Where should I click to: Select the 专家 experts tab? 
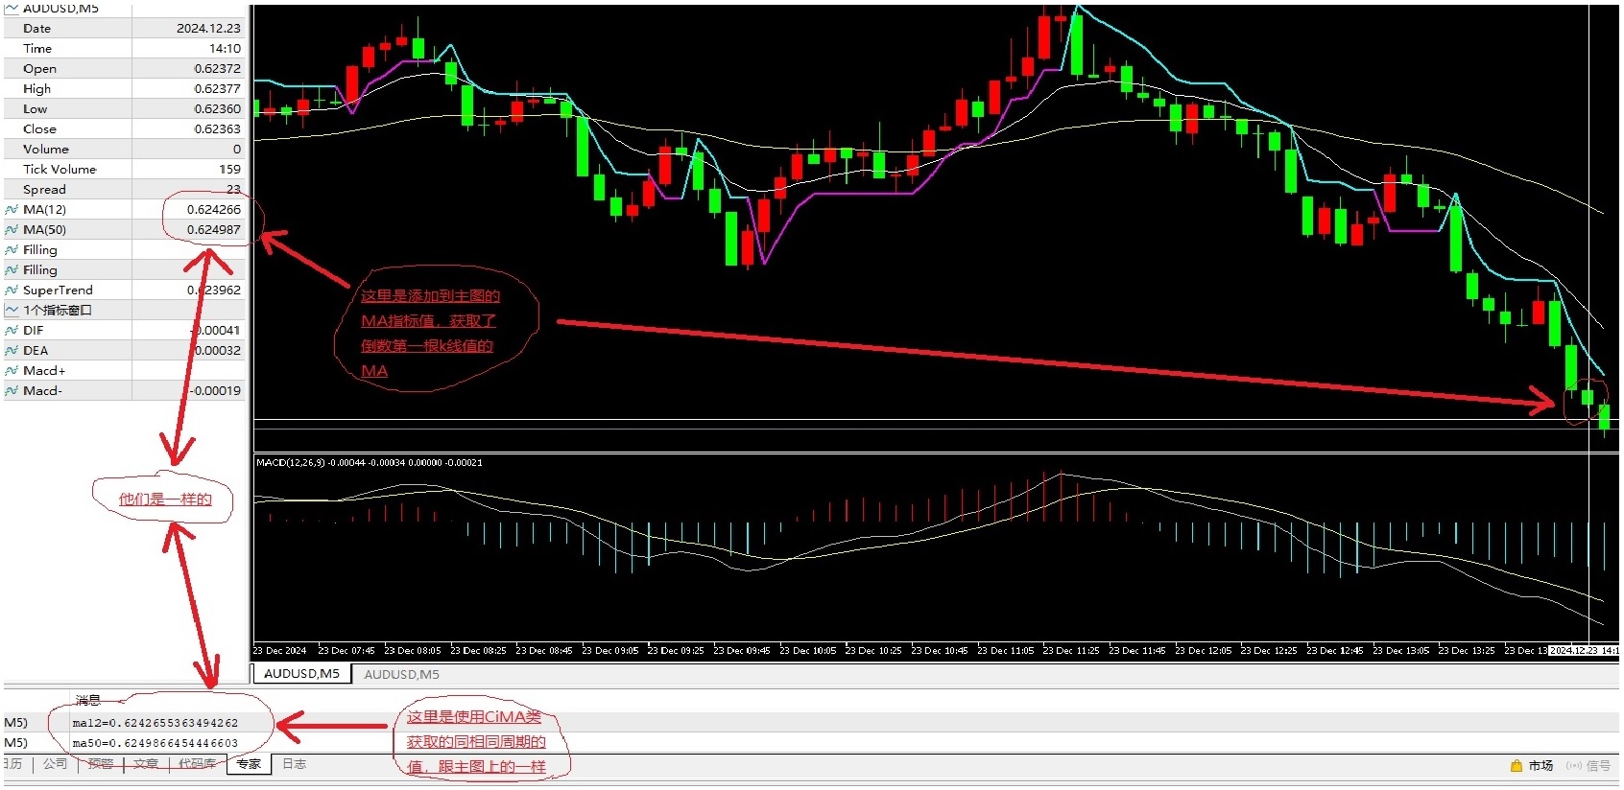(x=250, y=764)
